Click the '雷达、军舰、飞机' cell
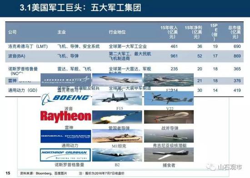250x178 pixels. point(74,69)
